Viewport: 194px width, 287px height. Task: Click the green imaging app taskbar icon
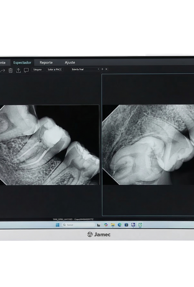(x=140, y=225)
